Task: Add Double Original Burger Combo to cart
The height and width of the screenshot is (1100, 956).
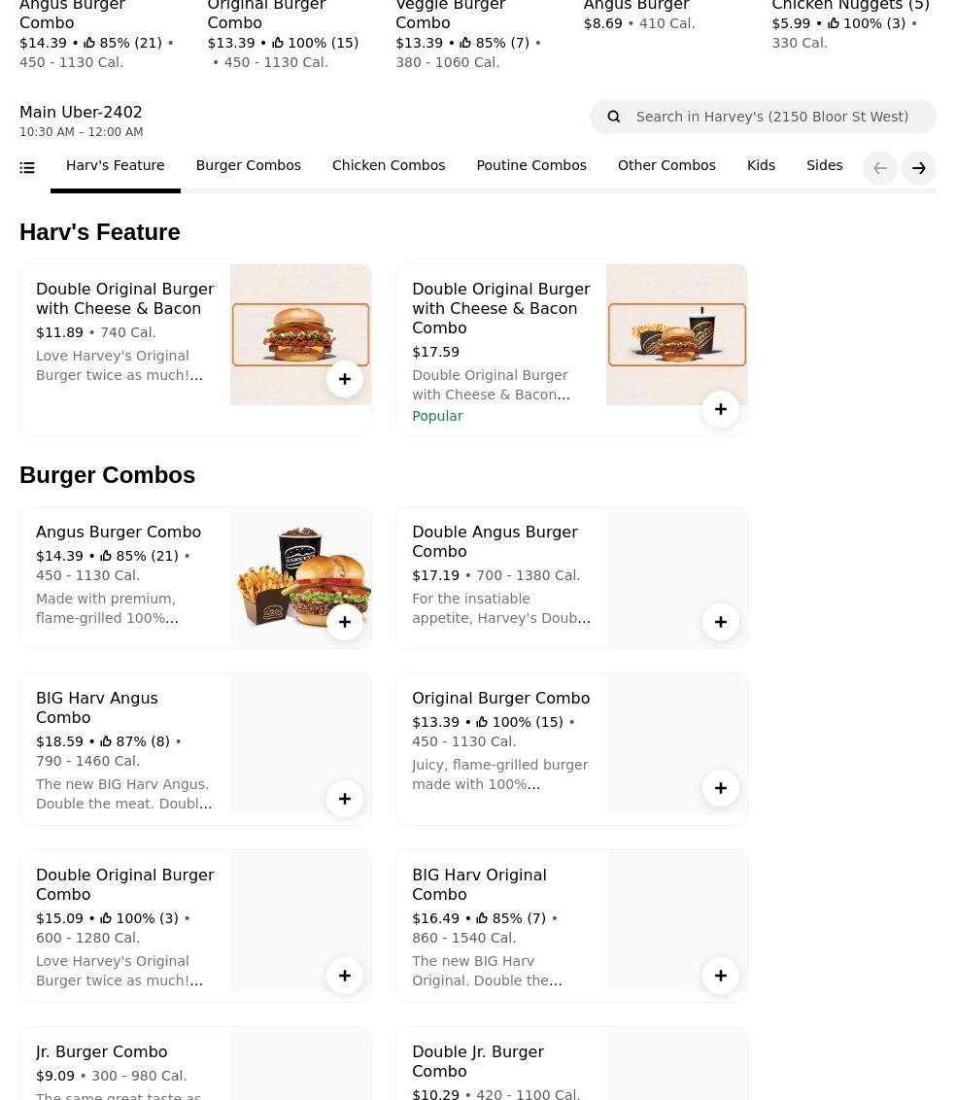Action: click(344, 976)
